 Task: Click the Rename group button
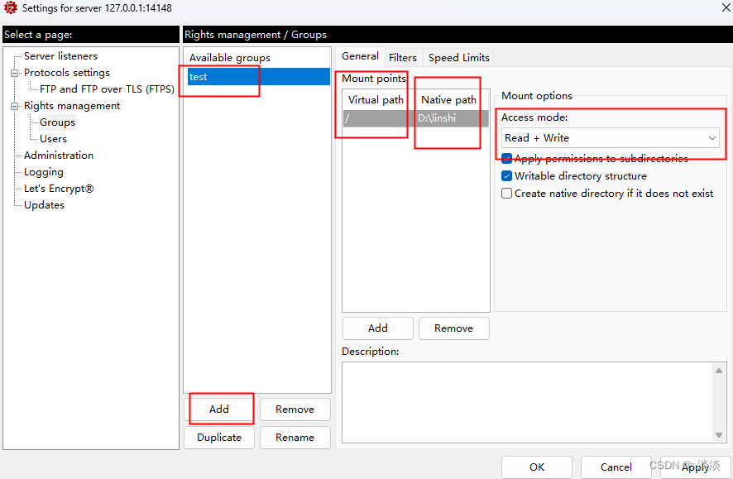(x=295, y=437)
